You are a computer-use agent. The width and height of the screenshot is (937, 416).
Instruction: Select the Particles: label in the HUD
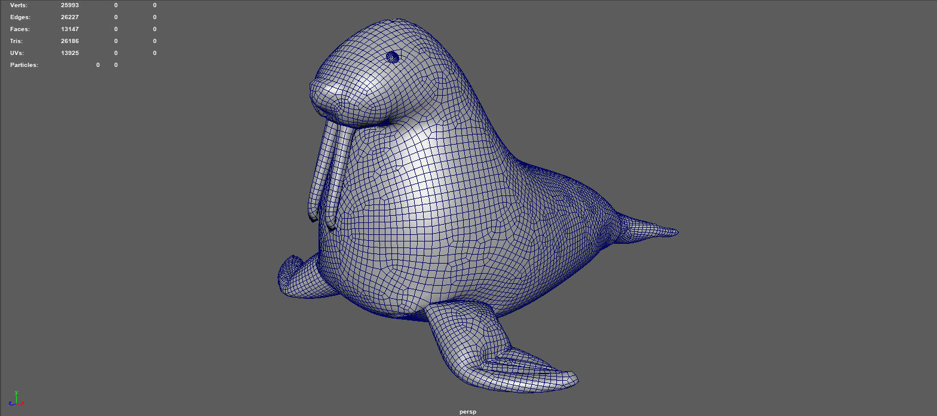pos(24,65)
